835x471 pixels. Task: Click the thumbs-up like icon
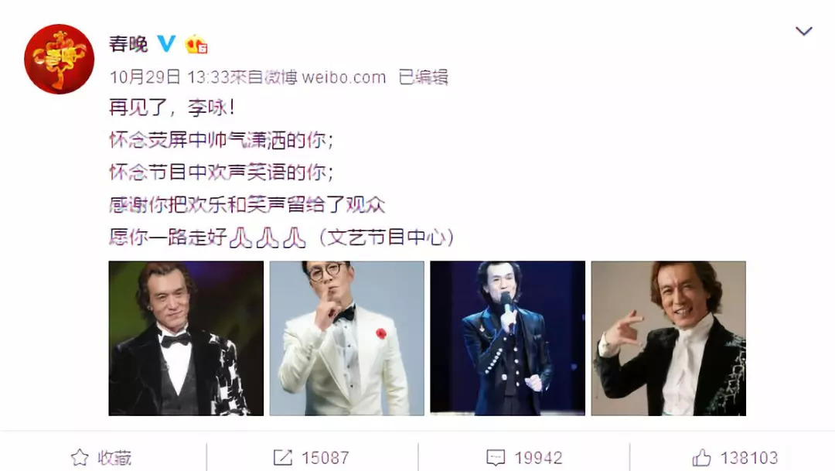701,457
